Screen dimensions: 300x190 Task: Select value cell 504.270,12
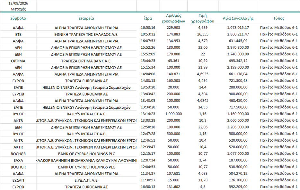[238, 174]
